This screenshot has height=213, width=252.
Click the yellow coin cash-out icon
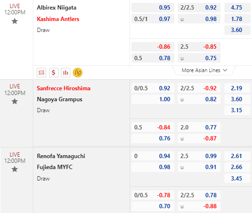pos(78,73)
